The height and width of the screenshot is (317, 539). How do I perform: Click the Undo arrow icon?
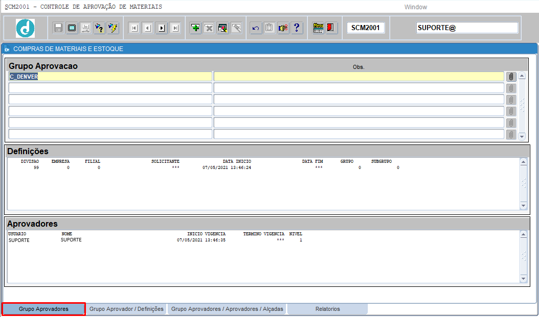tap(256, 28)
